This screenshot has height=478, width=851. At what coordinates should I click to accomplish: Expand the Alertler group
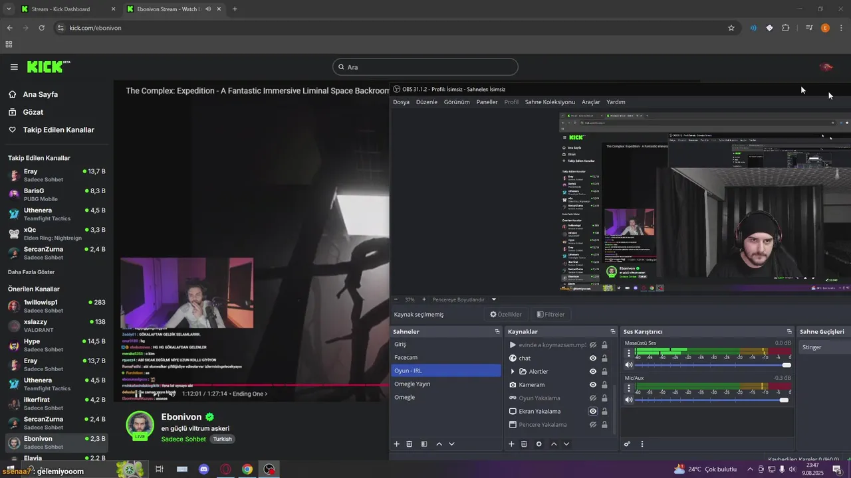click(512, 371)
